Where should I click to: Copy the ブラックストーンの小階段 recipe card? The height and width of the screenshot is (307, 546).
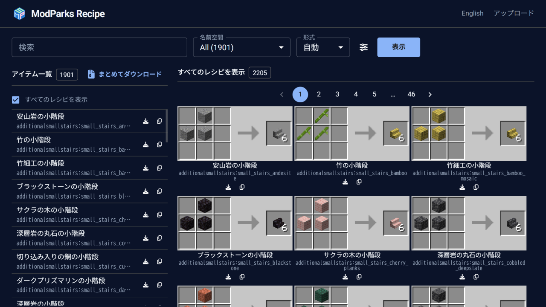(242, 277)
